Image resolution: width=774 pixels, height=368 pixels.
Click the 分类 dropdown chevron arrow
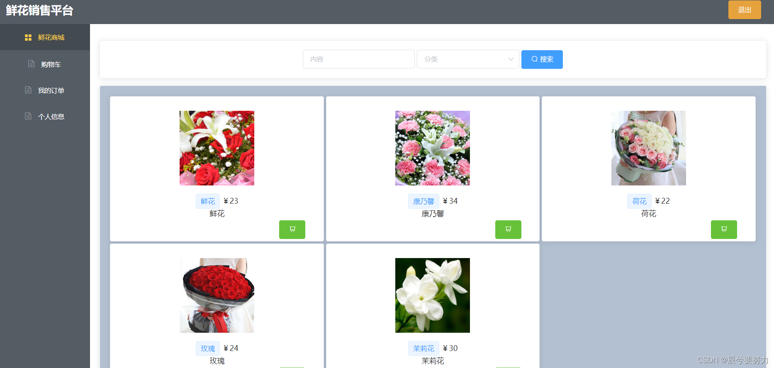[511, 59]
